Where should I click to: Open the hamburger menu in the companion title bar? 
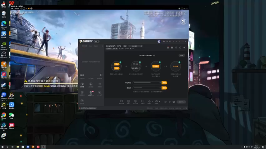coord(177,41)
